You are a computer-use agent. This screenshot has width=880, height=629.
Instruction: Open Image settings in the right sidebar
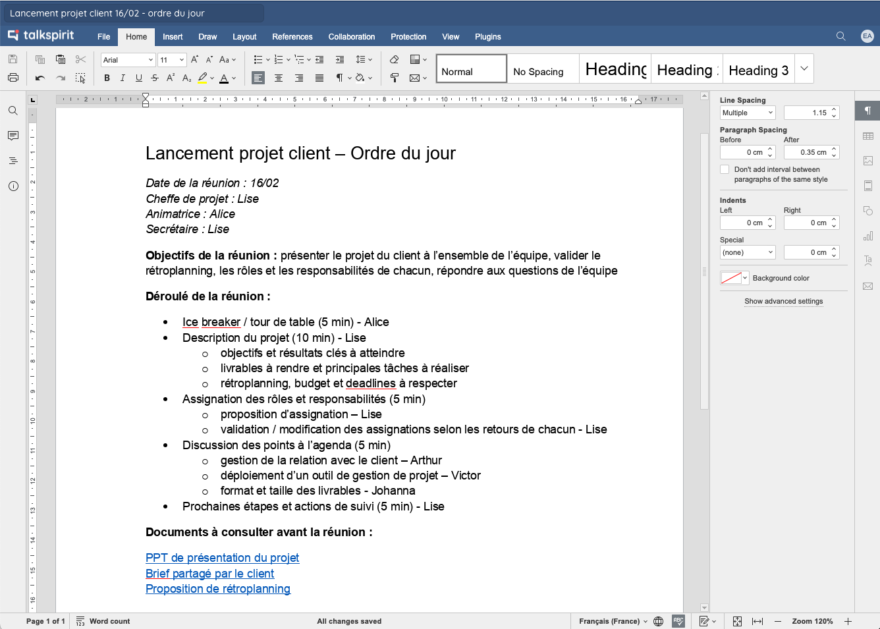click(x=867, y=161)
